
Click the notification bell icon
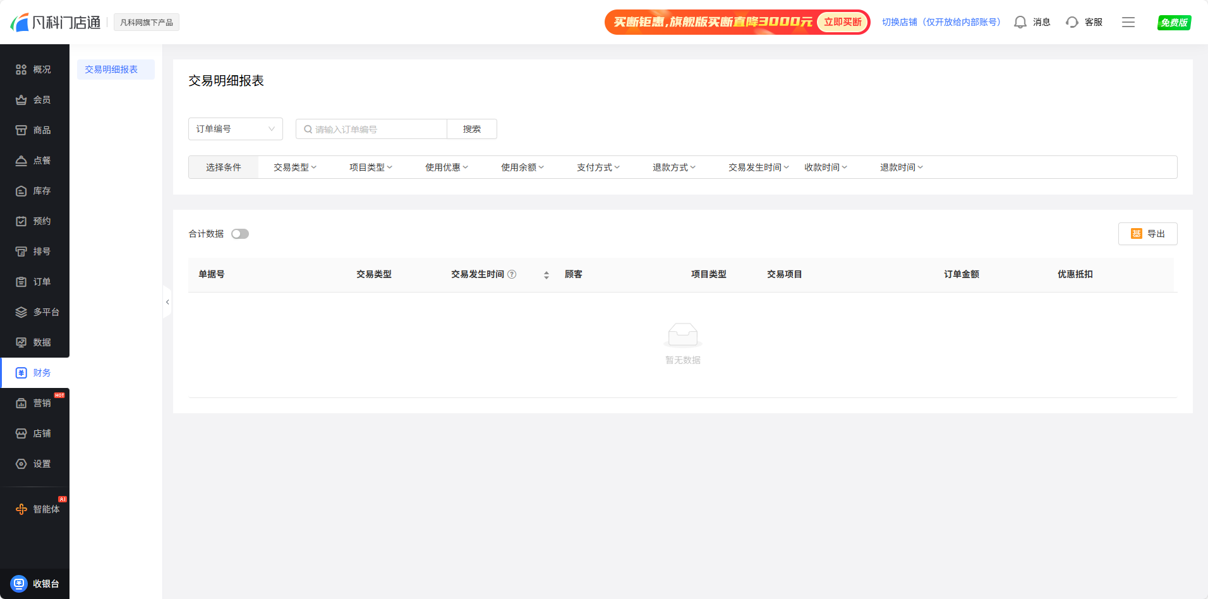coord(1020,22)
